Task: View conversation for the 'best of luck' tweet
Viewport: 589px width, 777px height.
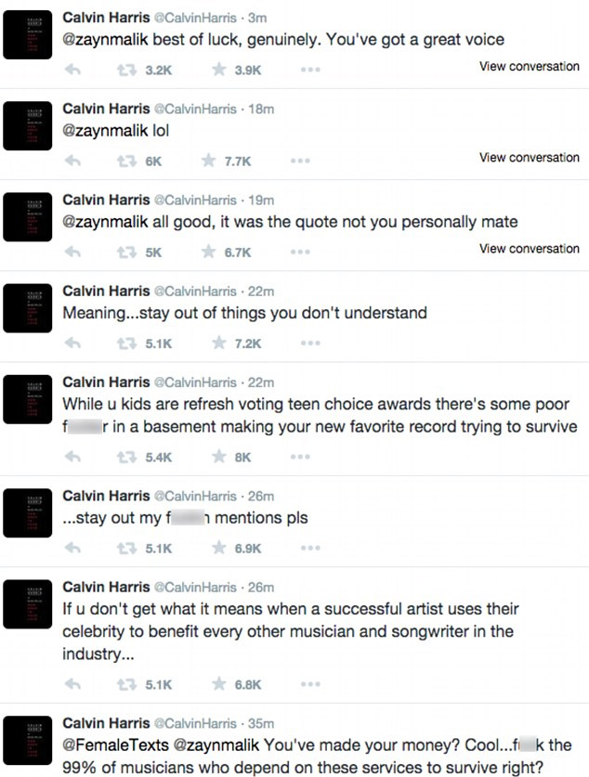Action: (x=529, y=67)
